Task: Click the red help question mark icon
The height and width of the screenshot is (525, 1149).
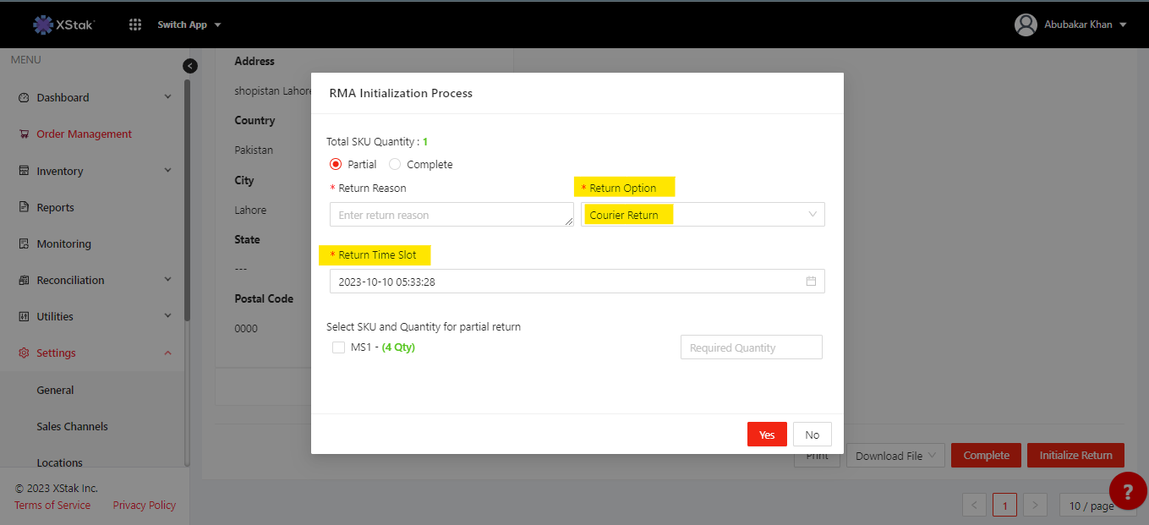Action: tap(1127, 490)
